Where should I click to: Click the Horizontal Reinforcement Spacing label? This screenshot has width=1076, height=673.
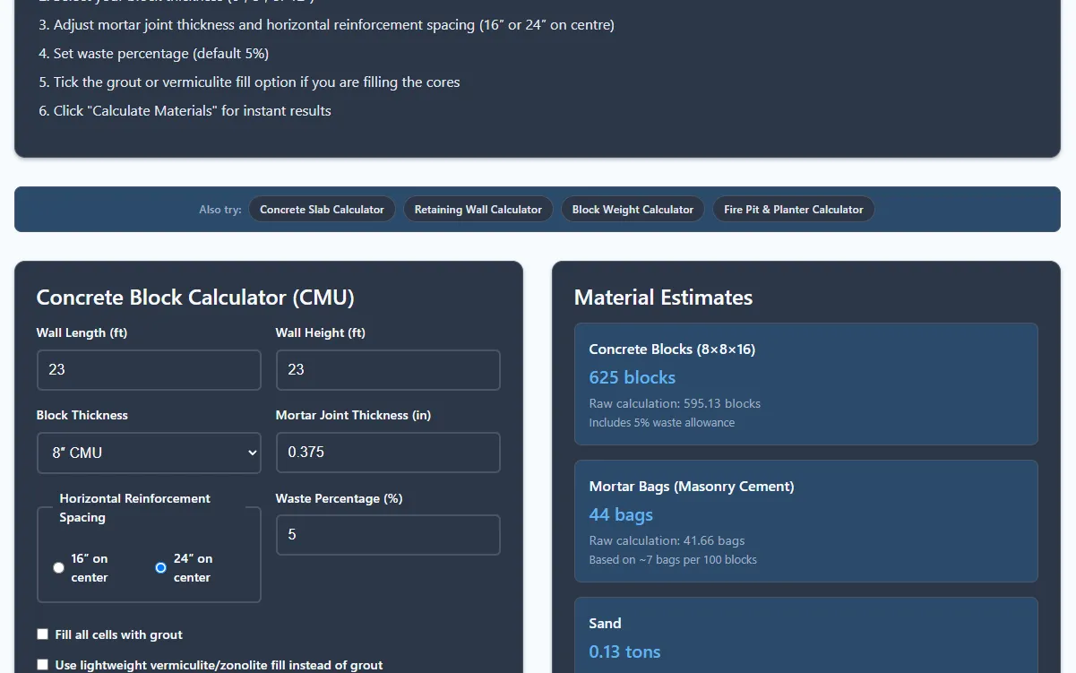[x=134, y=508]
